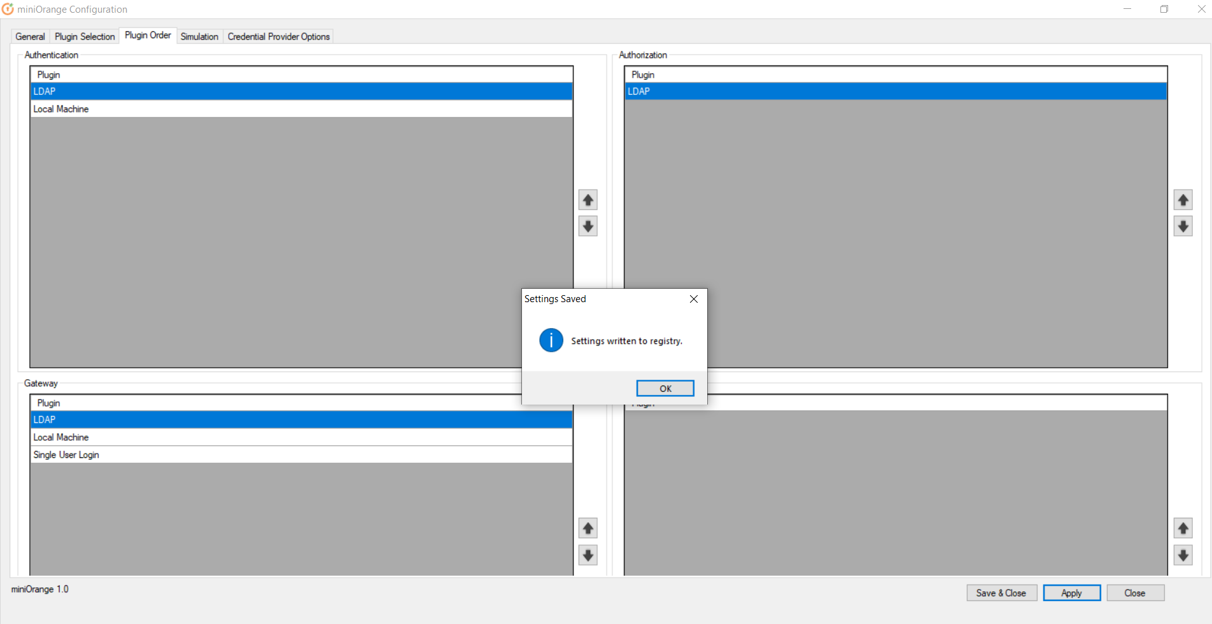Click Plugin column header in Authentication list
The height and width of the screenshot is (624, 1212).
[x=302, y=74]
